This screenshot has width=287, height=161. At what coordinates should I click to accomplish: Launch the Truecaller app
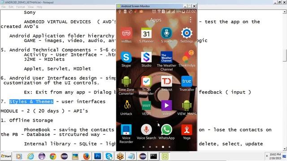pos(187,81)
